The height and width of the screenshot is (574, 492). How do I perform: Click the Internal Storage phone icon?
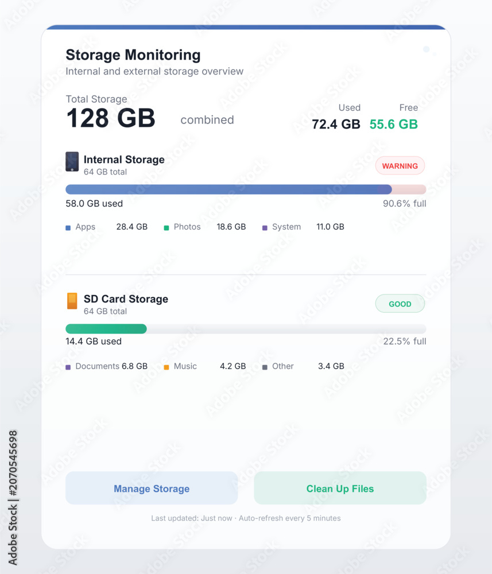coord(72,161)
